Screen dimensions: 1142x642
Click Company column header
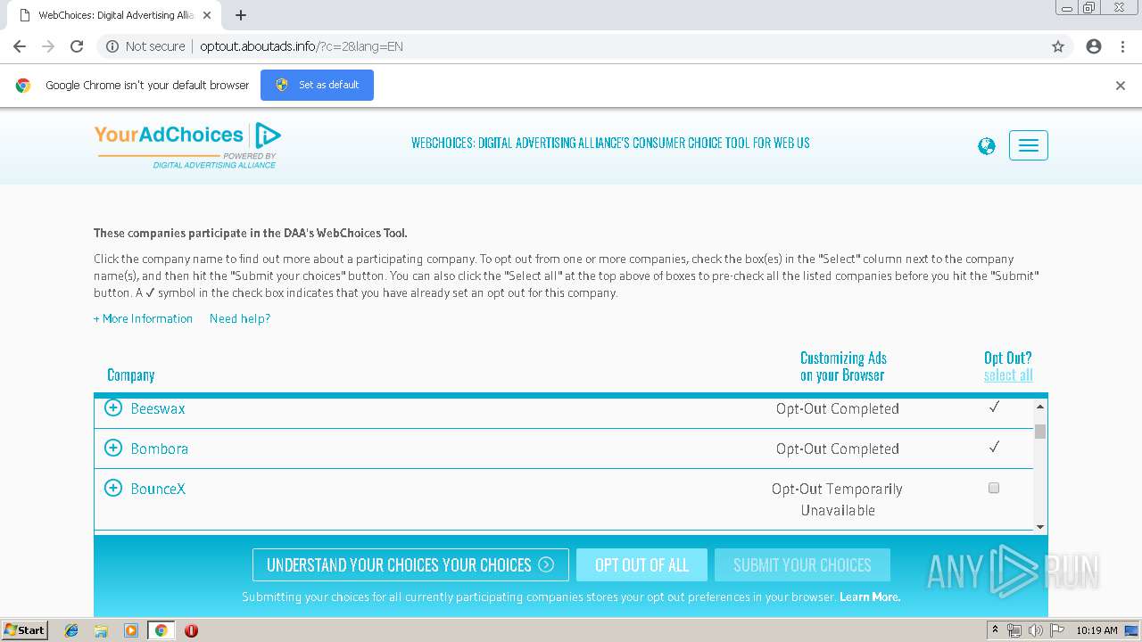pyautogui.click(x=131, y=375)
